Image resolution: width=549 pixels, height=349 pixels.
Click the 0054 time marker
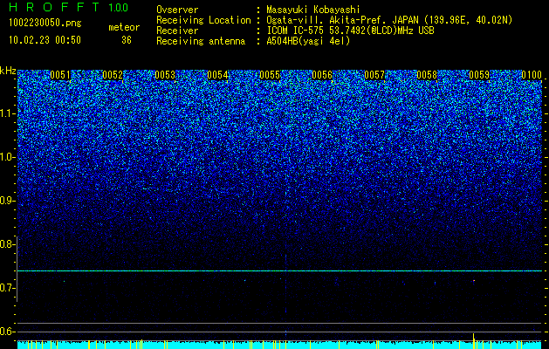(x=217, y=75)
